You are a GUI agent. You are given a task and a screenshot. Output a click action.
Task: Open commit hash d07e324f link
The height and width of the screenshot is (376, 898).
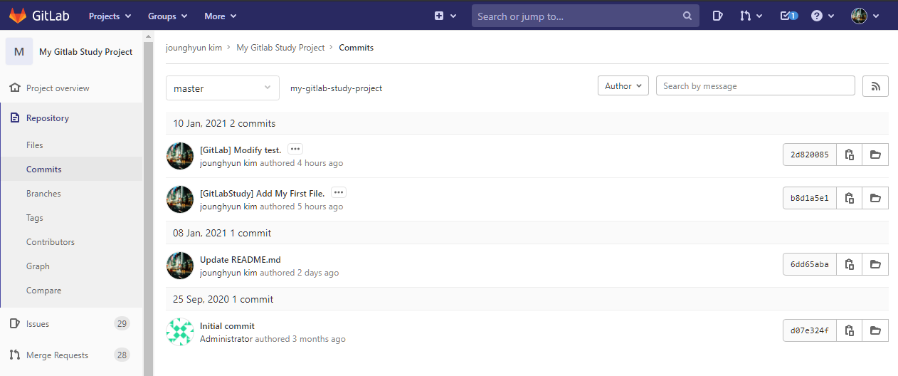tap(810, 330)
